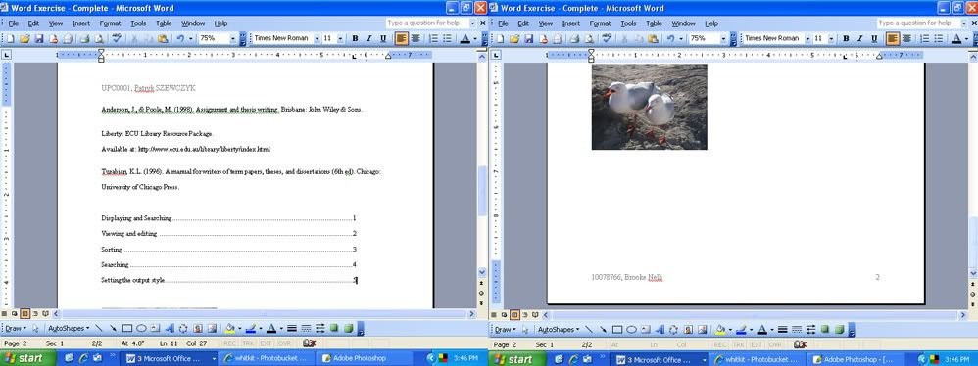This screenshot has height=366, width=978.
Task: Expand the AutoShapes menu in the left Drawing toolbar
Action: [69, 328]
